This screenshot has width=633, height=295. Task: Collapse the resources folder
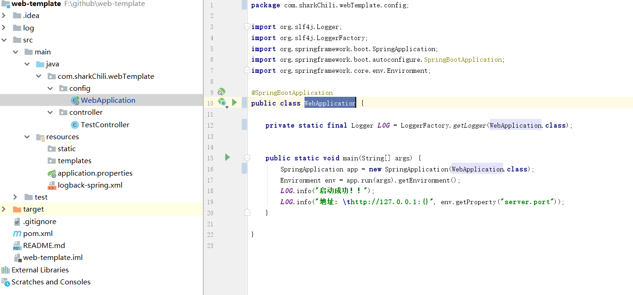tap(27, 137)
